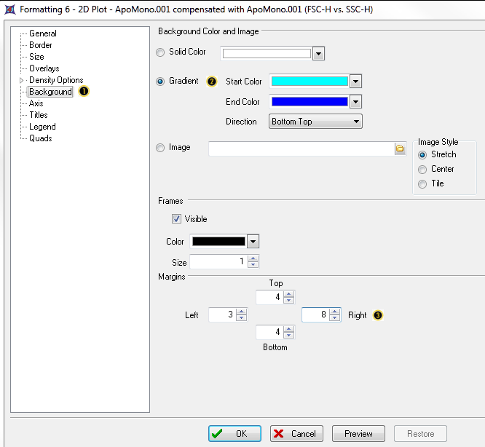Open Solid Color dropdown arrow

pos(318,54)
